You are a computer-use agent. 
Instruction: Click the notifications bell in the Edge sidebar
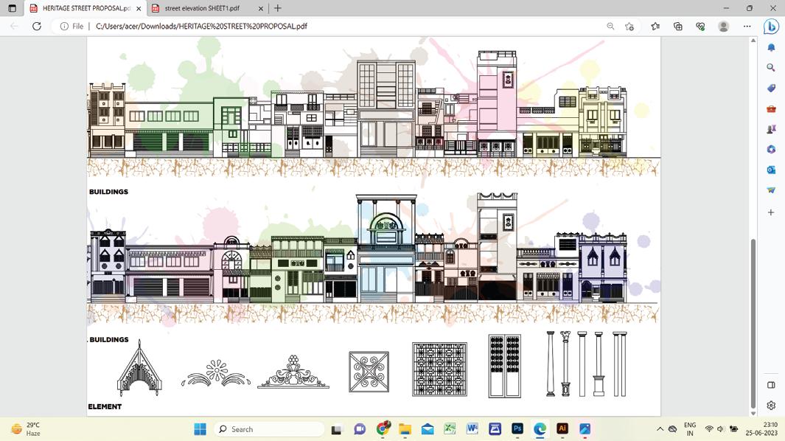click(771, 48)
